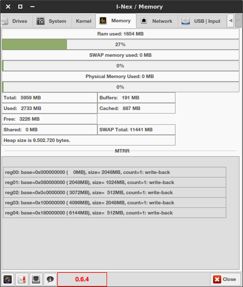
Task: Click the Ram used: 1654 MB label
Action: click(120, 34)
